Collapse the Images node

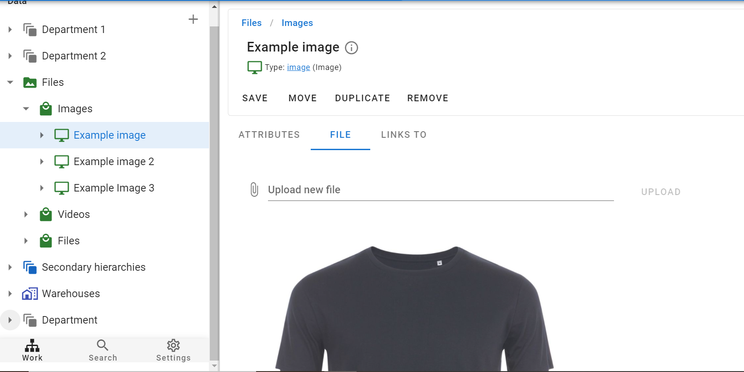tap(26, 109)
